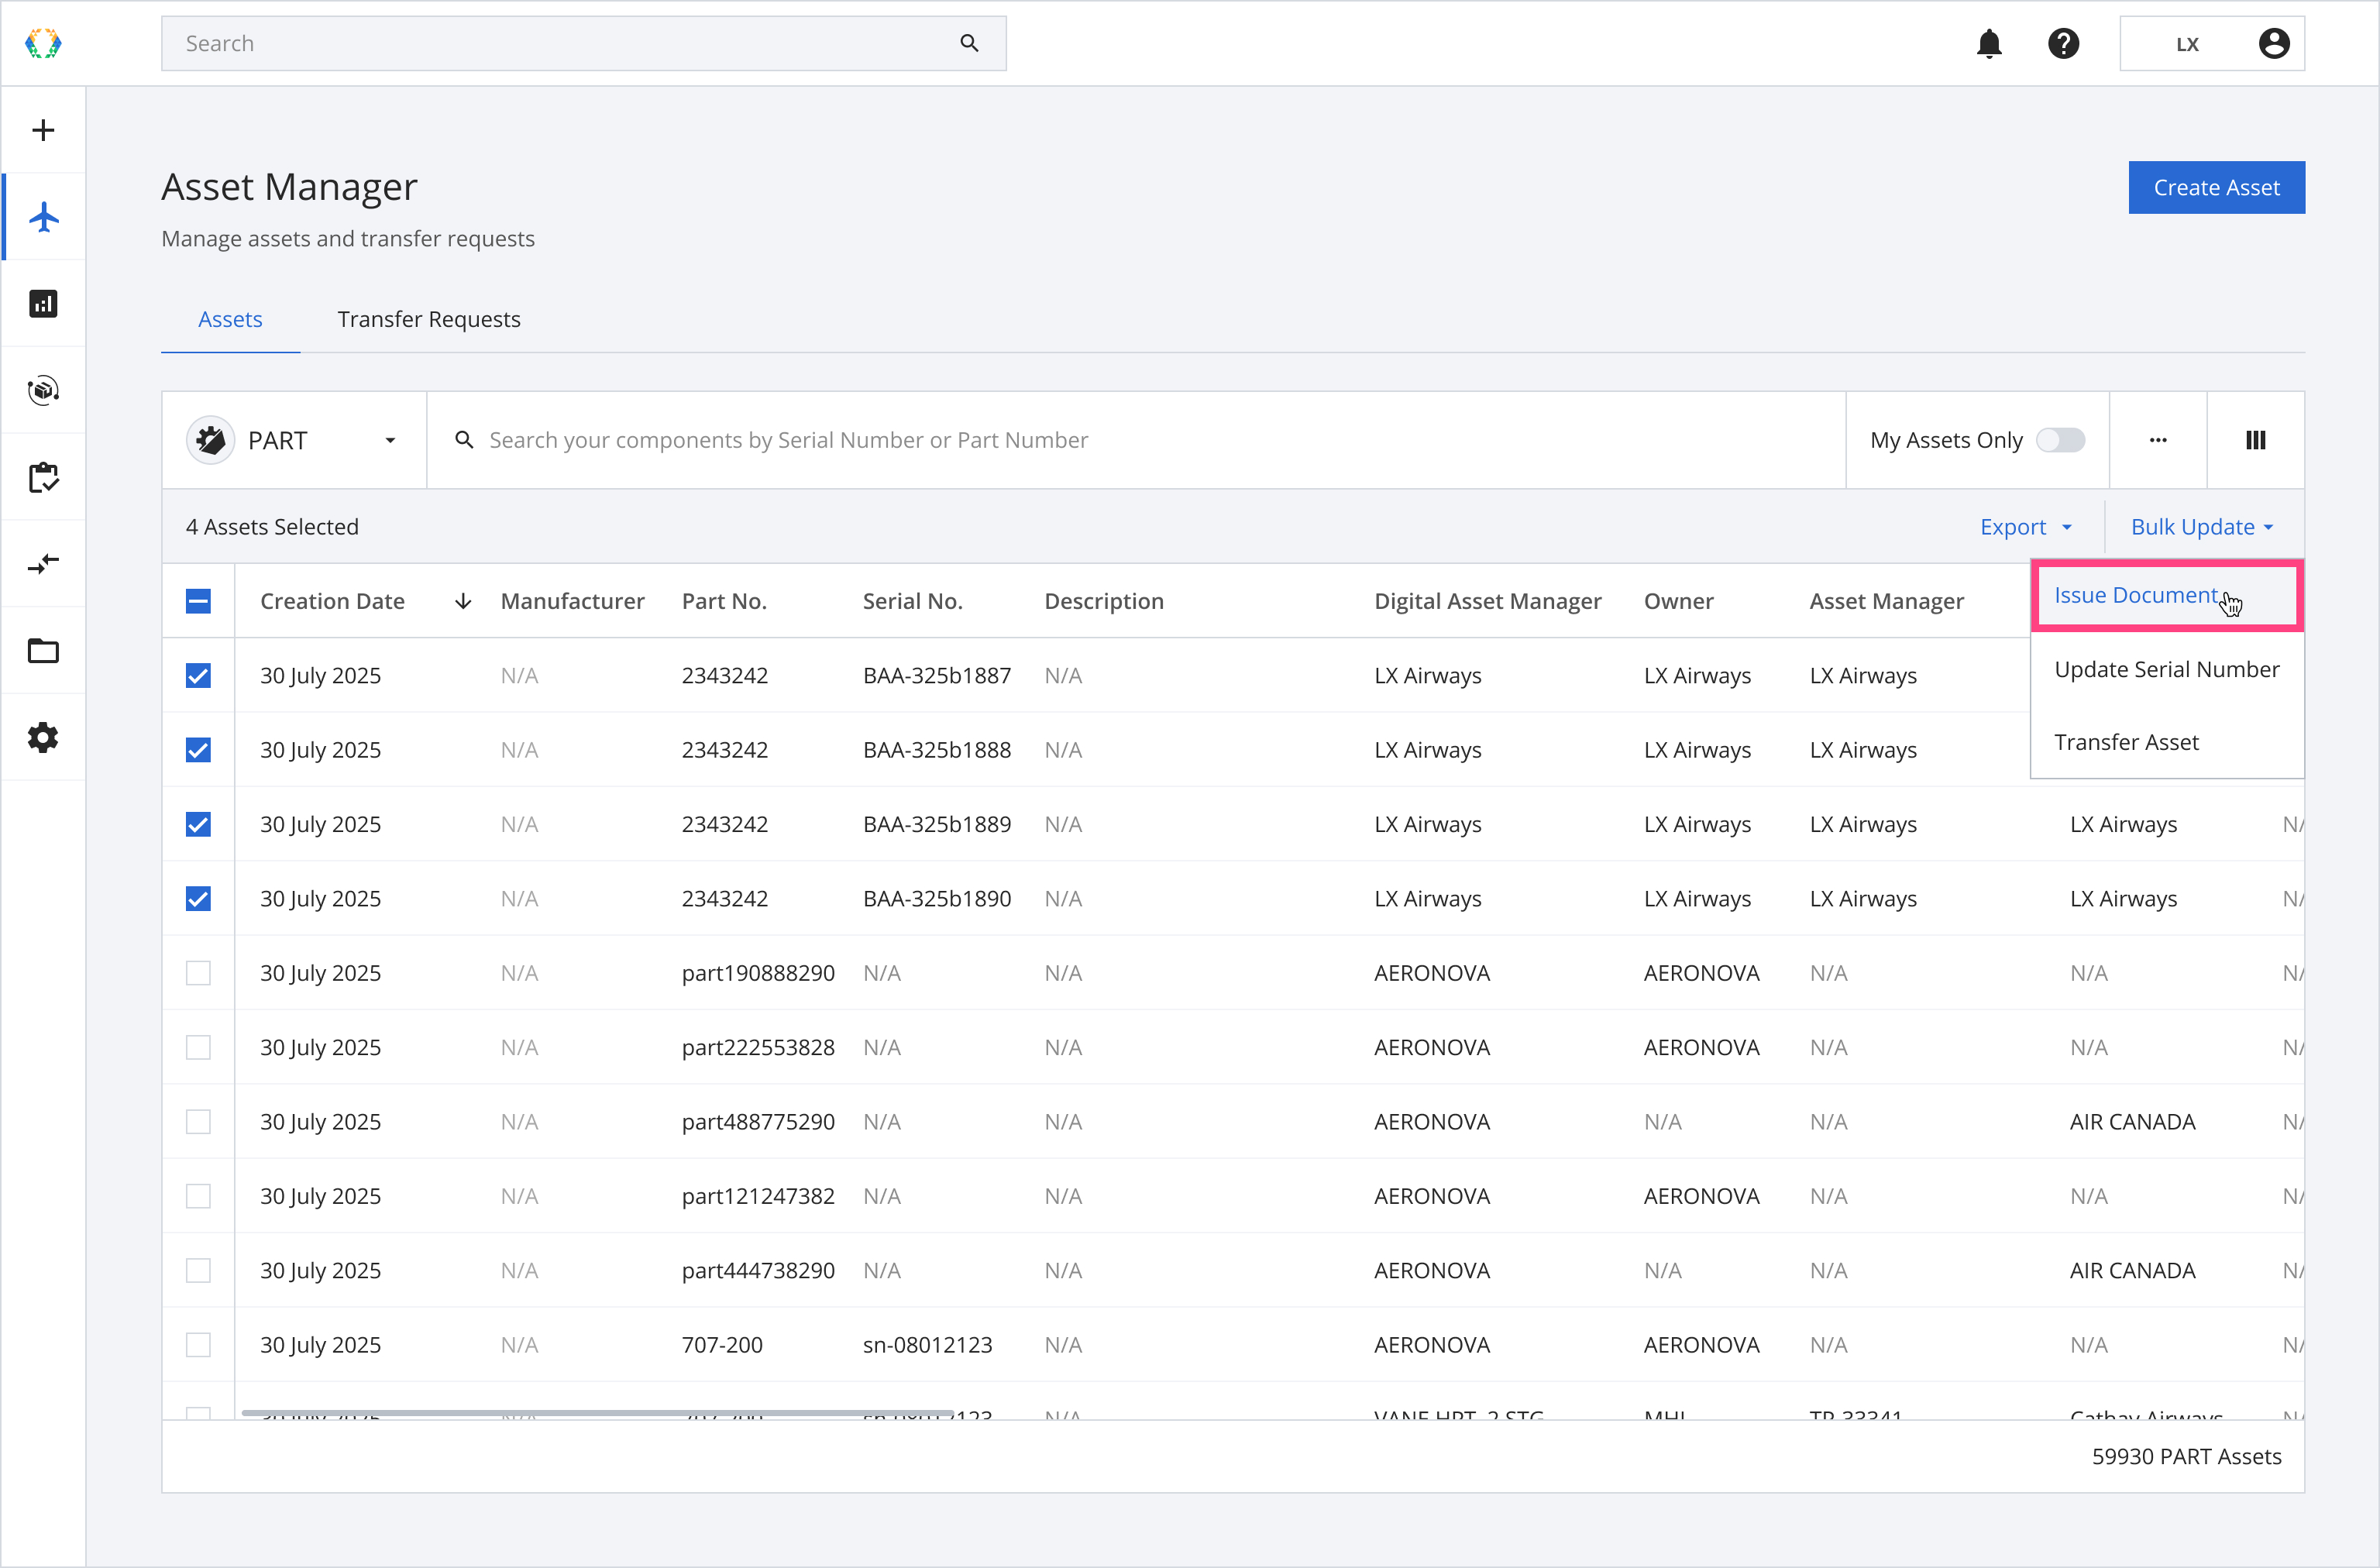
Task: Click the Asset Manager column header
Action: (x=1886, y=601)
